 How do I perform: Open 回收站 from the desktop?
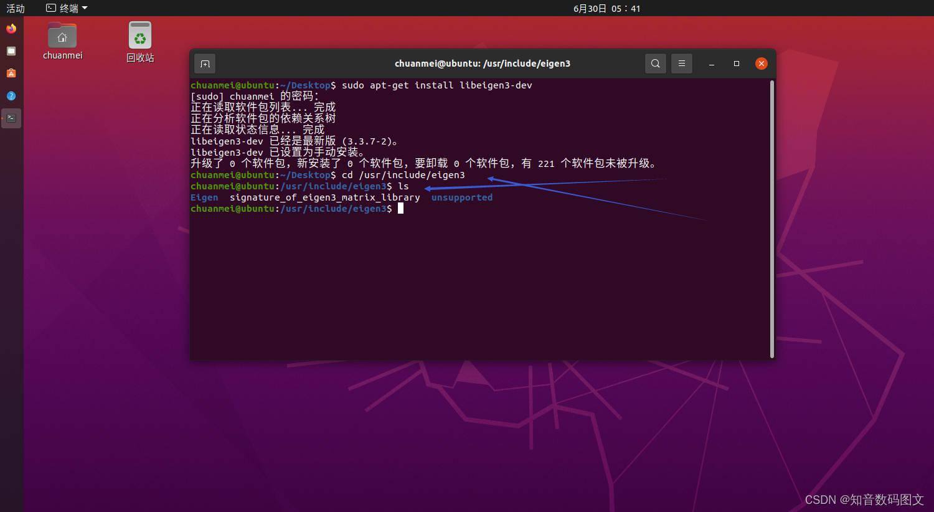[x=139, y=34]
